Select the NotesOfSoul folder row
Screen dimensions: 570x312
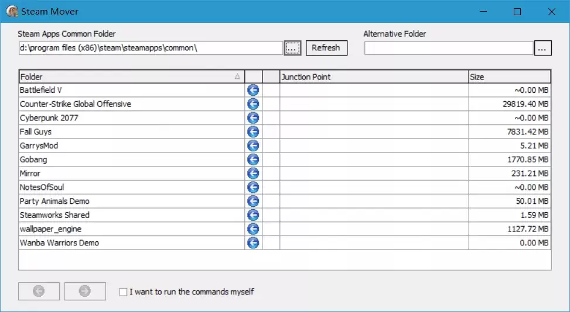pyautogui.click(x=285, y=188)
